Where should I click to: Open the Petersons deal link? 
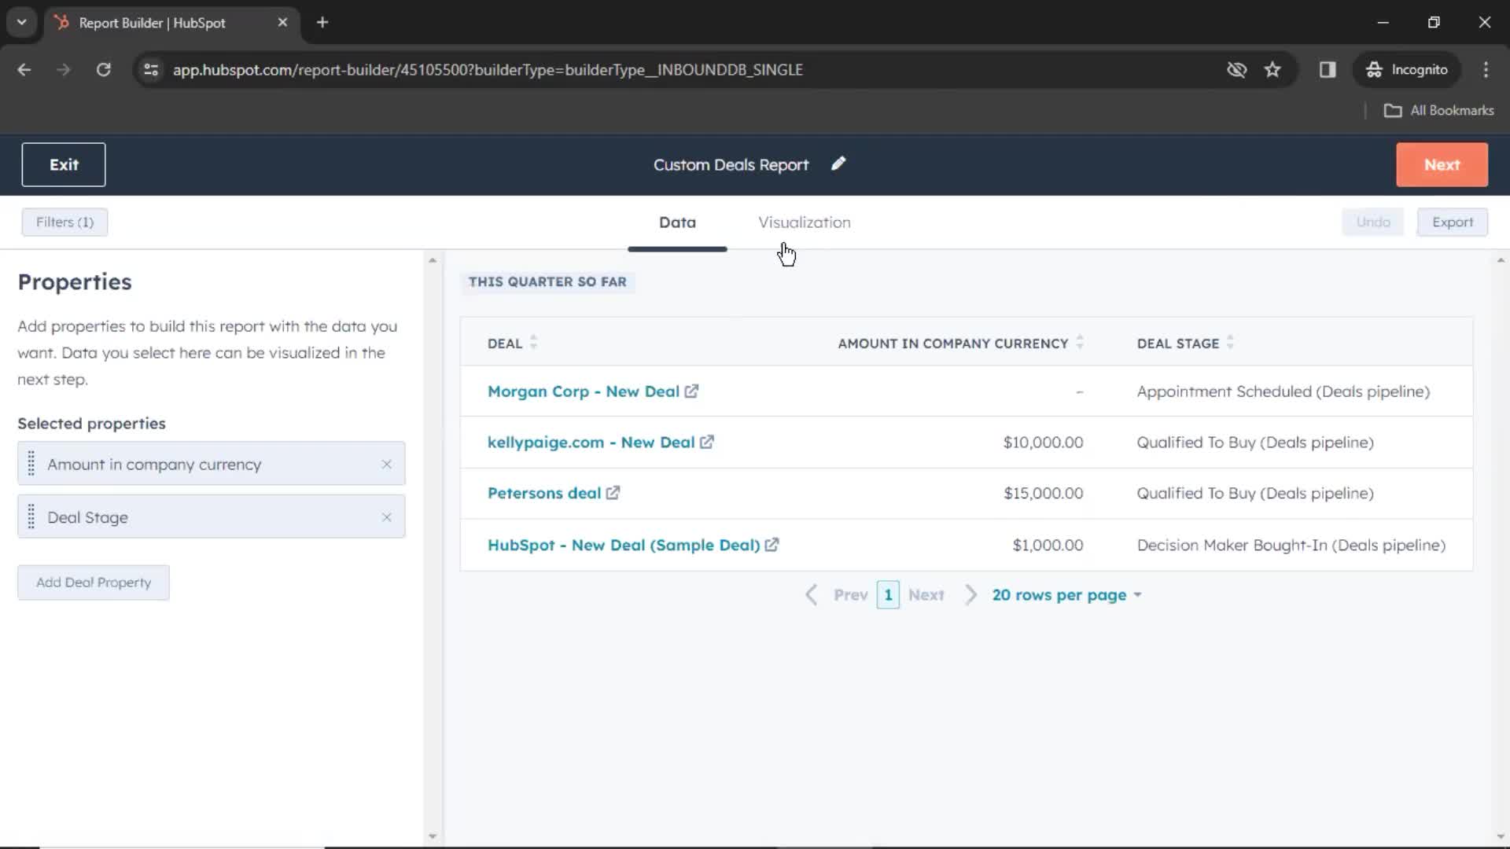(x=544, y=493)
